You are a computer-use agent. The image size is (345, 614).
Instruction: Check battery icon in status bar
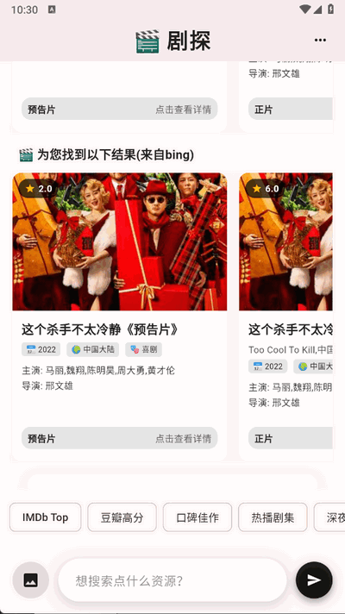pyautogui.click(x=330, y=9)
